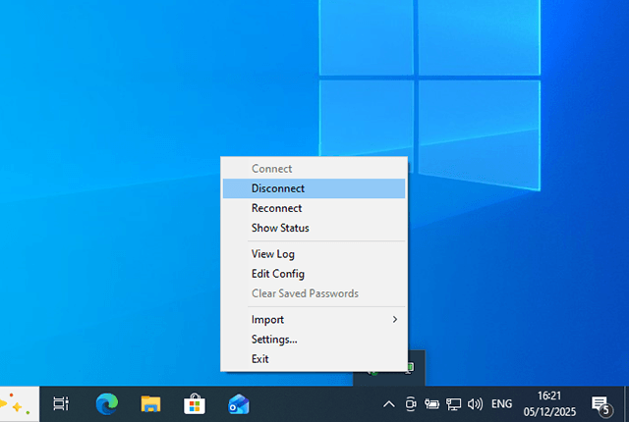The height and width of the screenshot is (422, 629).
Task: Open Show Status from the menu
Action: pyautogui.click(x=280, y=228)
